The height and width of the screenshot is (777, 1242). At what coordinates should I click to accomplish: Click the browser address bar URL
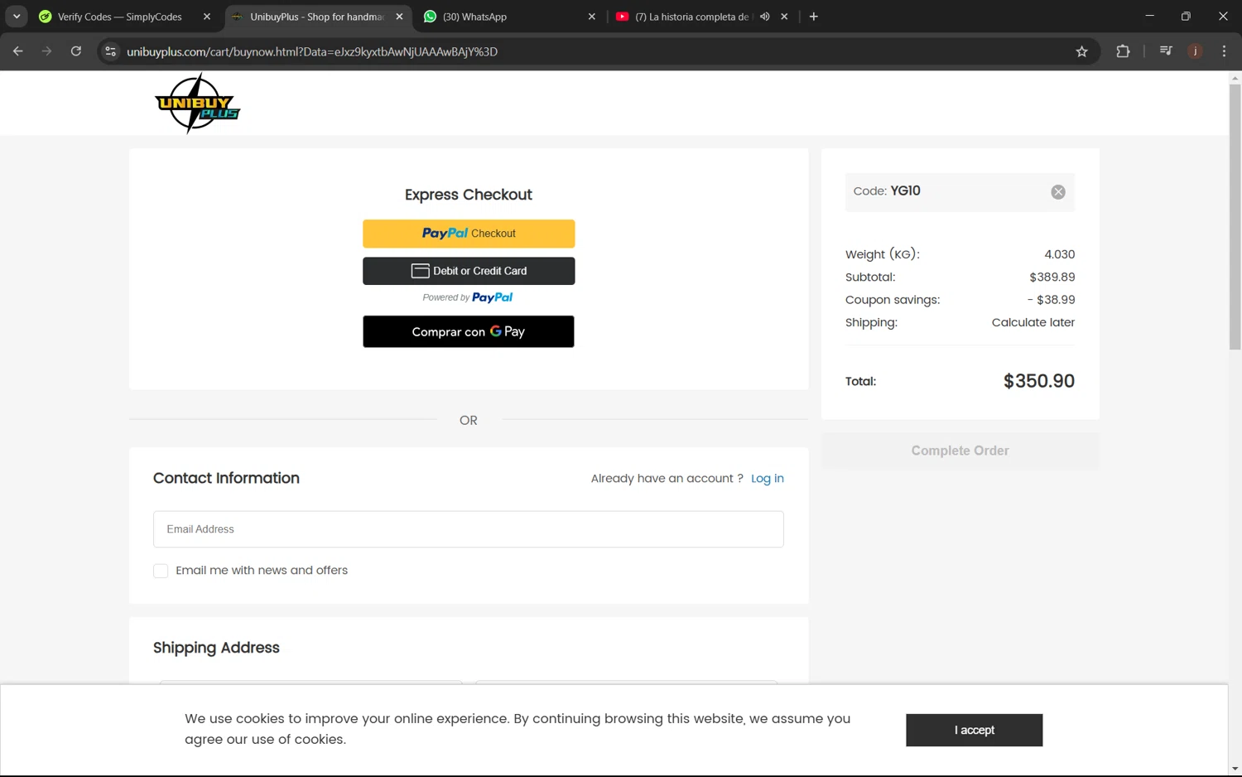tap(312, 51)
